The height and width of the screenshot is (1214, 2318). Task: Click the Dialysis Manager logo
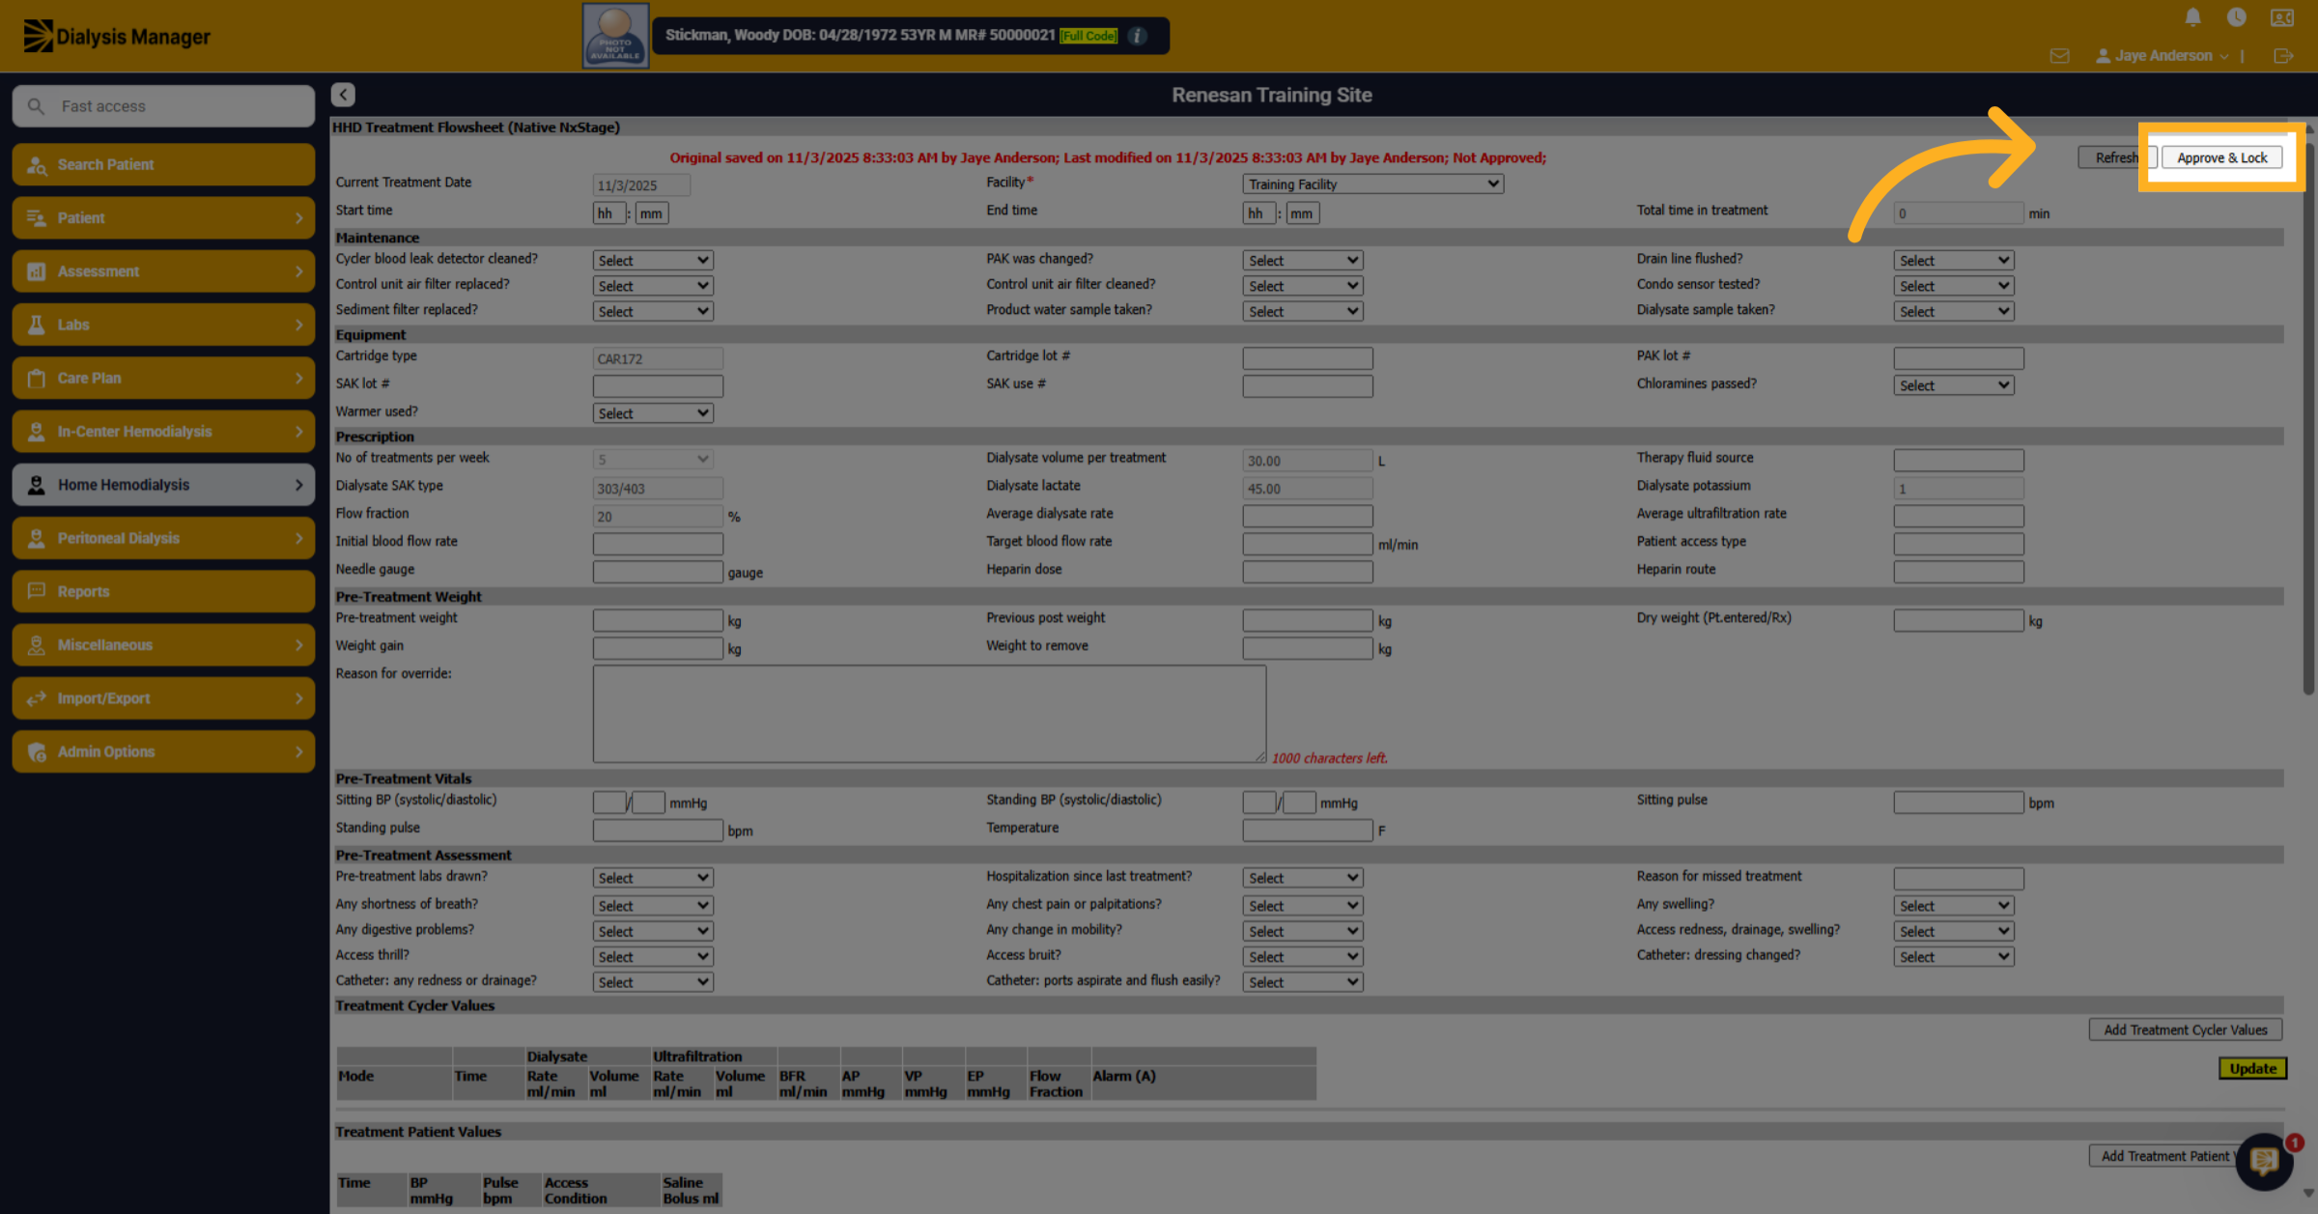tap(116, 37)
